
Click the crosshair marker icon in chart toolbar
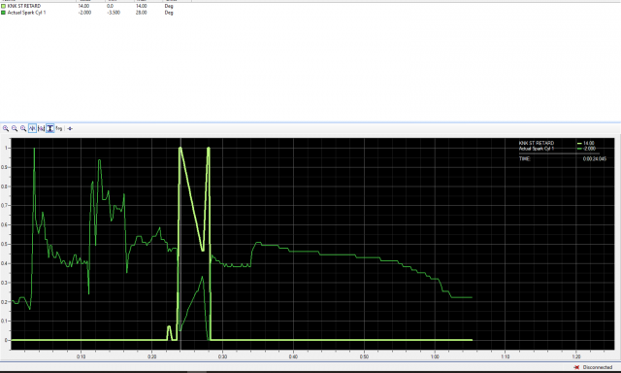[x=70, y=128]
